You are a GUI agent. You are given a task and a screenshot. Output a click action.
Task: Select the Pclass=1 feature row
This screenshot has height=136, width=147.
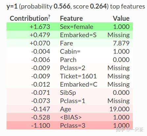[x=70, y=101]
